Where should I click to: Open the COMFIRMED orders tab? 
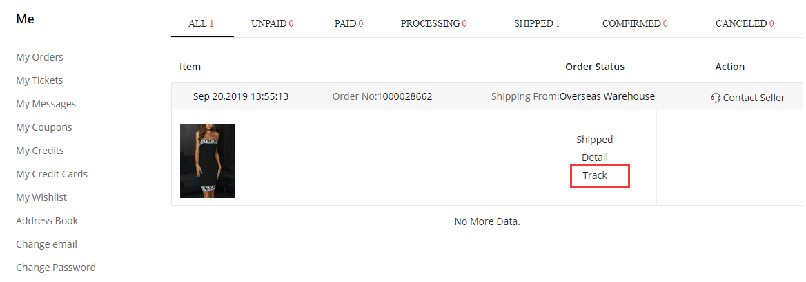(x=635, y=23)
